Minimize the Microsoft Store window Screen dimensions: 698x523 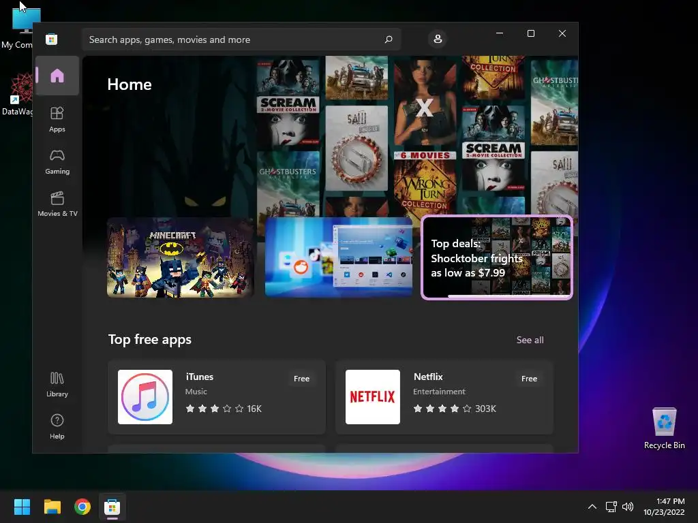[x=500, y=33]
